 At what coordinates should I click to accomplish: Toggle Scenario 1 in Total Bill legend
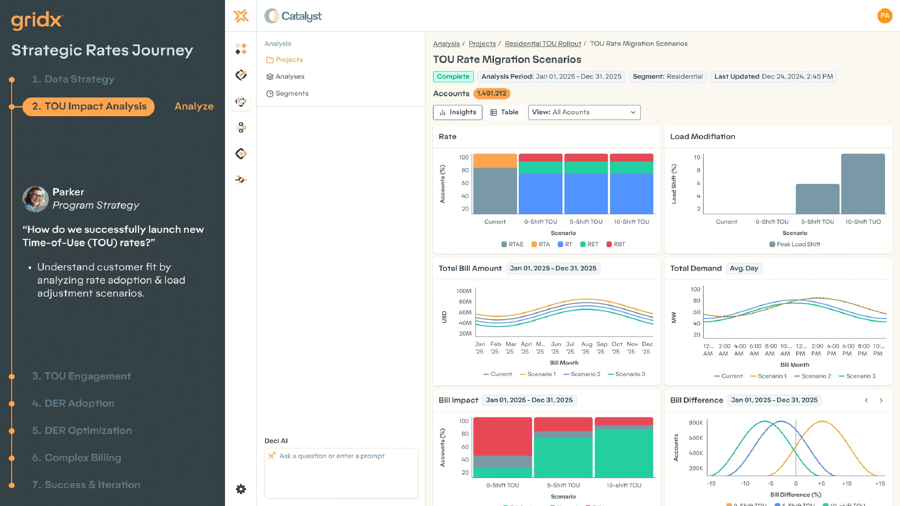pos(538,374)
